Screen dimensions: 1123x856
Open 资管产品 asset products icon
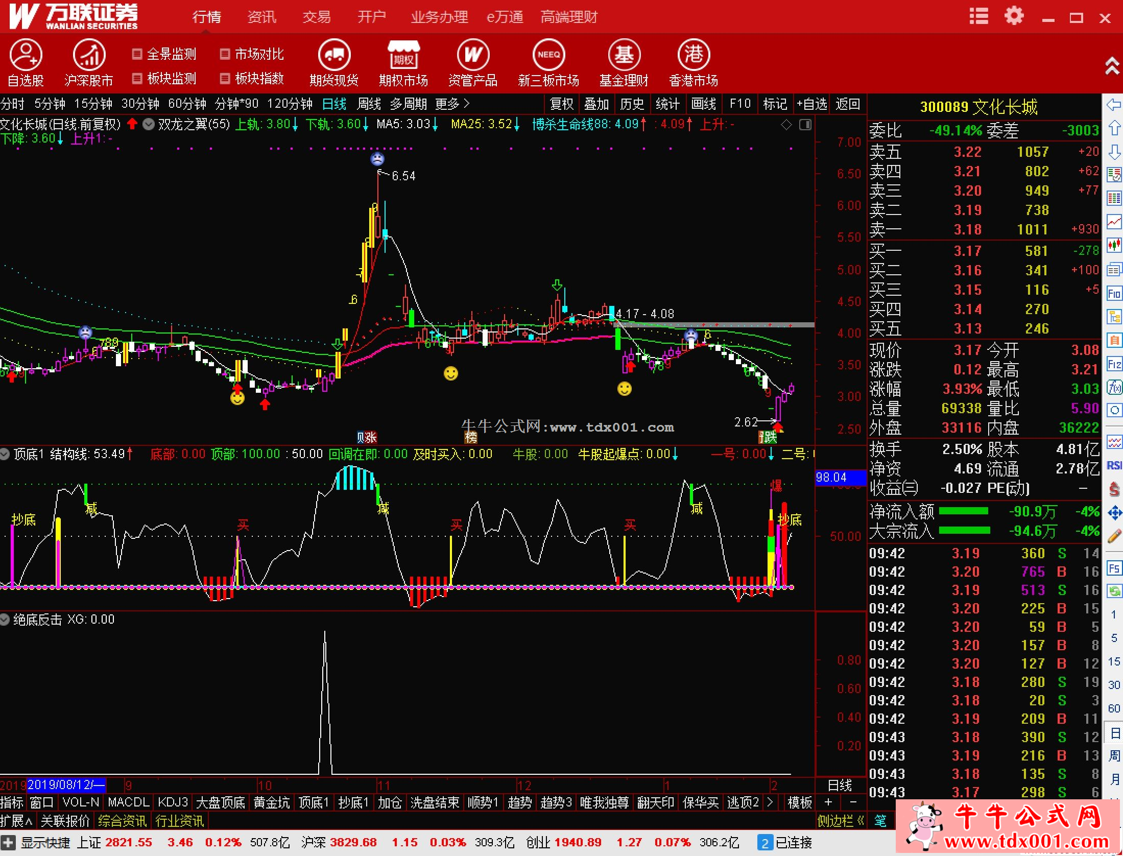[473, 62]
